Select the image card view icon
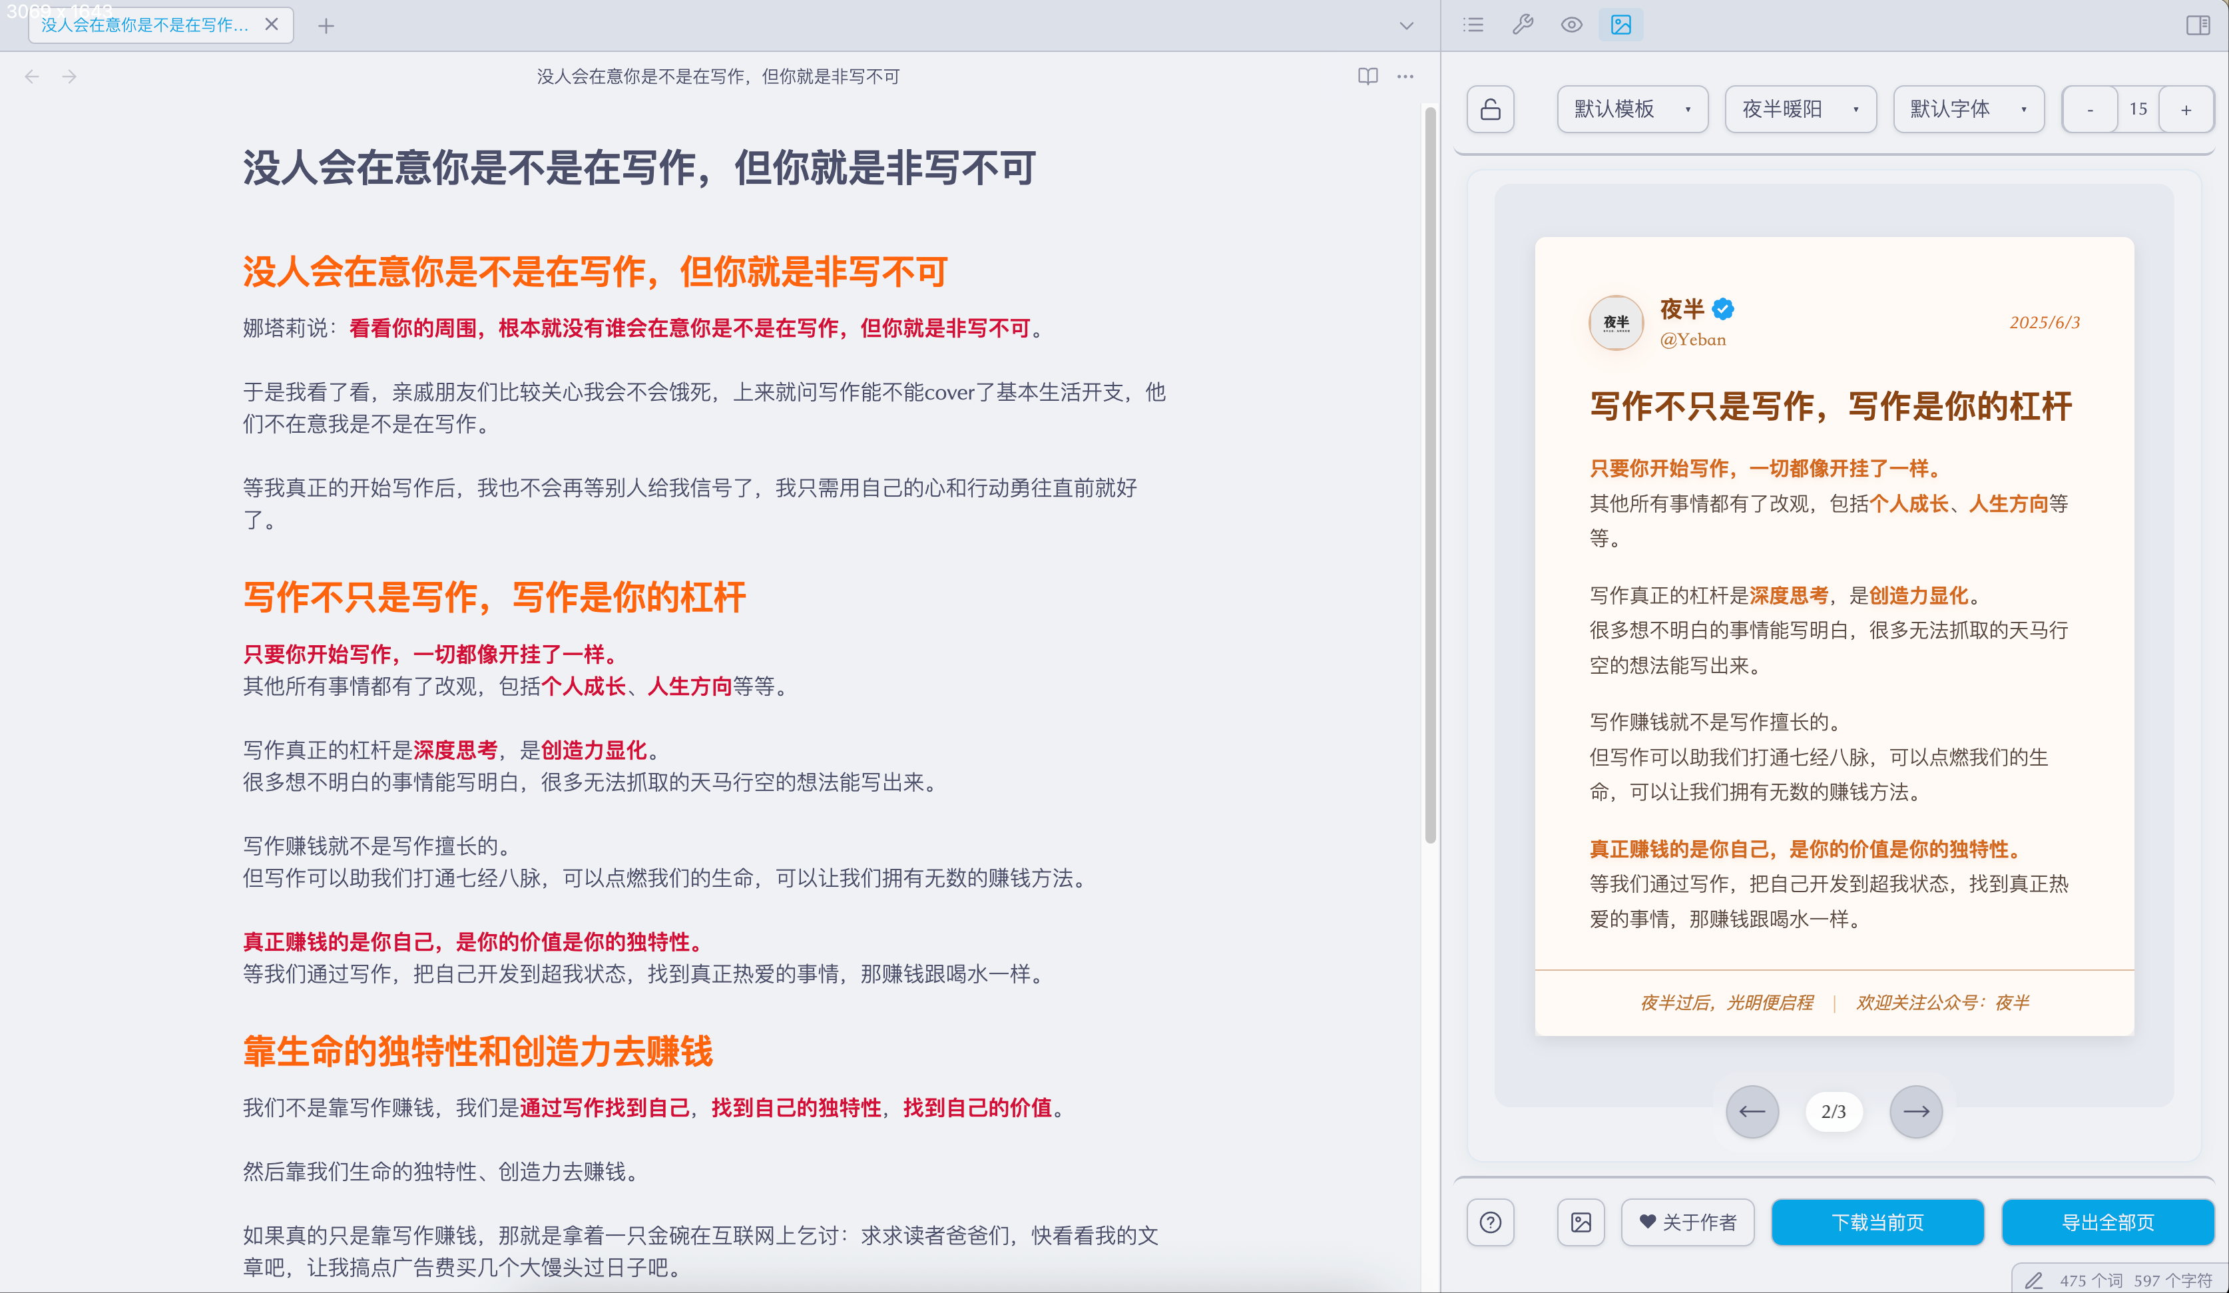 1620,25
